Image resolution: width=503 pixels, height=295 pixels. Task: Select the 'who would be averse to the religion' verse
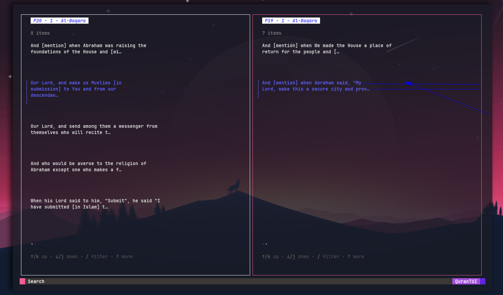88,167
